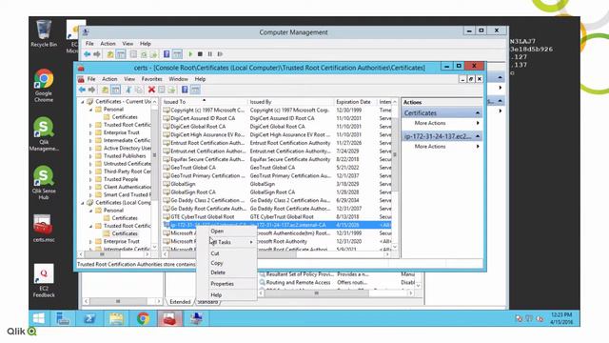This screenshot has height=343, width=609.
Task: Open More Actions under ip-172-31-24-137 heading
Action: 442,146
